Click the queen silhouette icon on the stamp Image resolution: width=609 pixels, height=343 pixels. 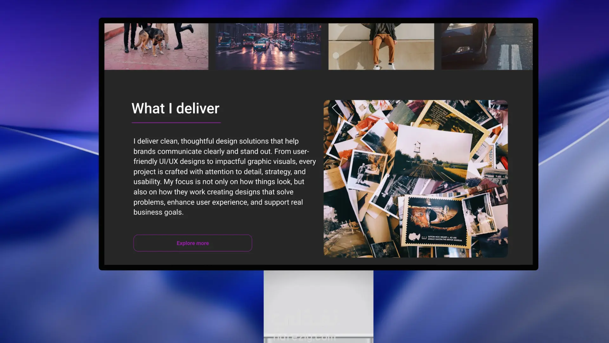[x=414, y=237]
